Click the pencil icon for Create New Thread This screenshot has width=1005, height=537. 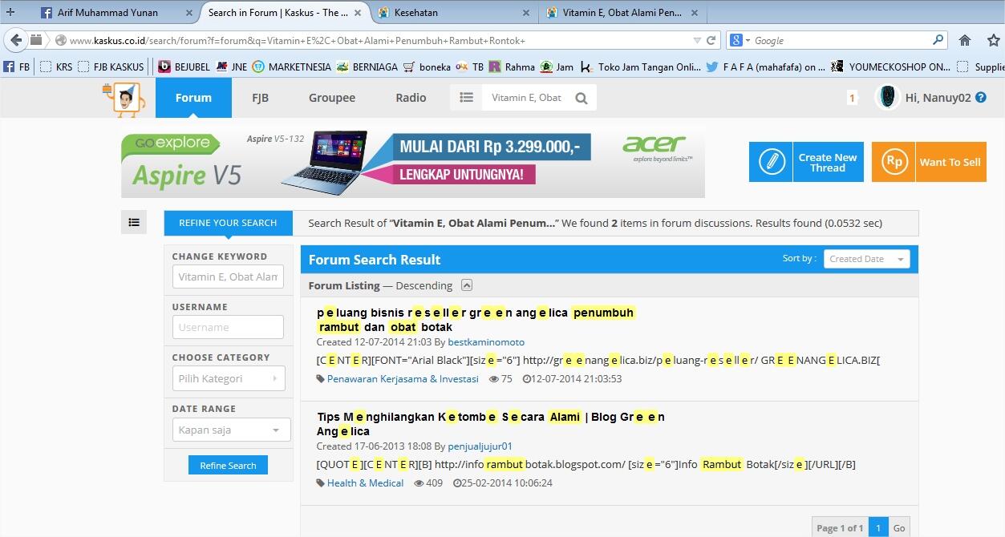771,162
